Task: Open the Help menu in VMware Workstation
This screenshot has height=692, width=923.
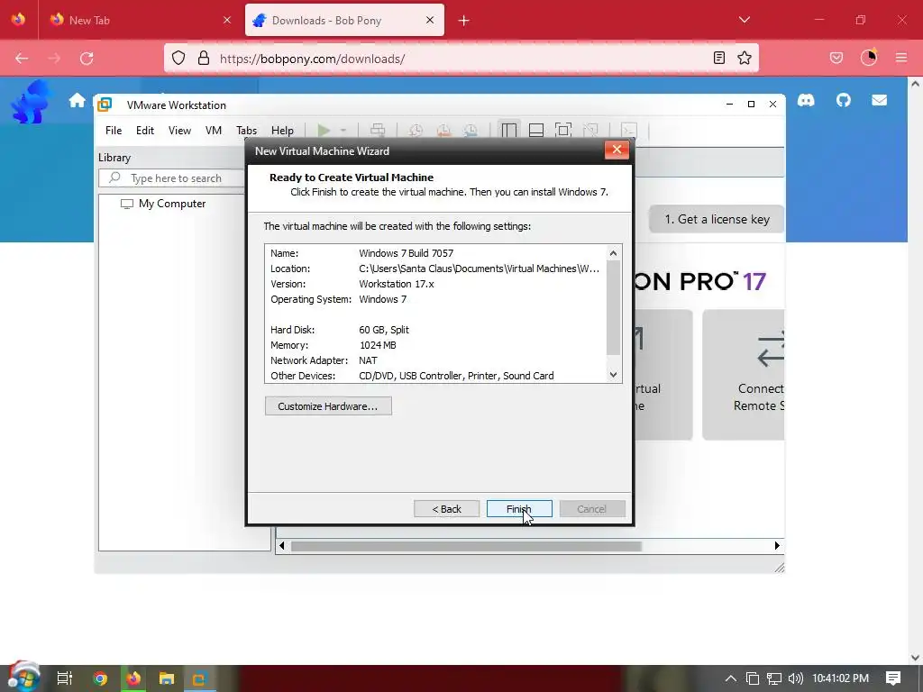Action: coord(282,130)
